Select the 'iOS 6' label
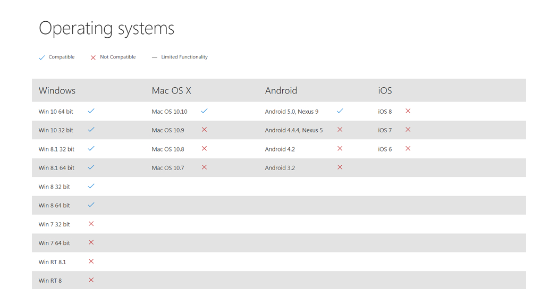This screenshot has width=558, height=304. (385, 149)
